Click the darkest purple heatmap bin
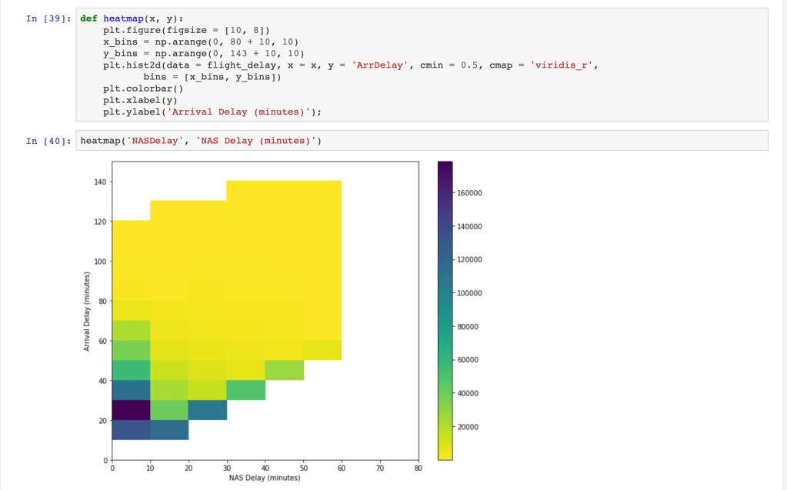This screenshot has height=490, width=787. tap(131, 410)
